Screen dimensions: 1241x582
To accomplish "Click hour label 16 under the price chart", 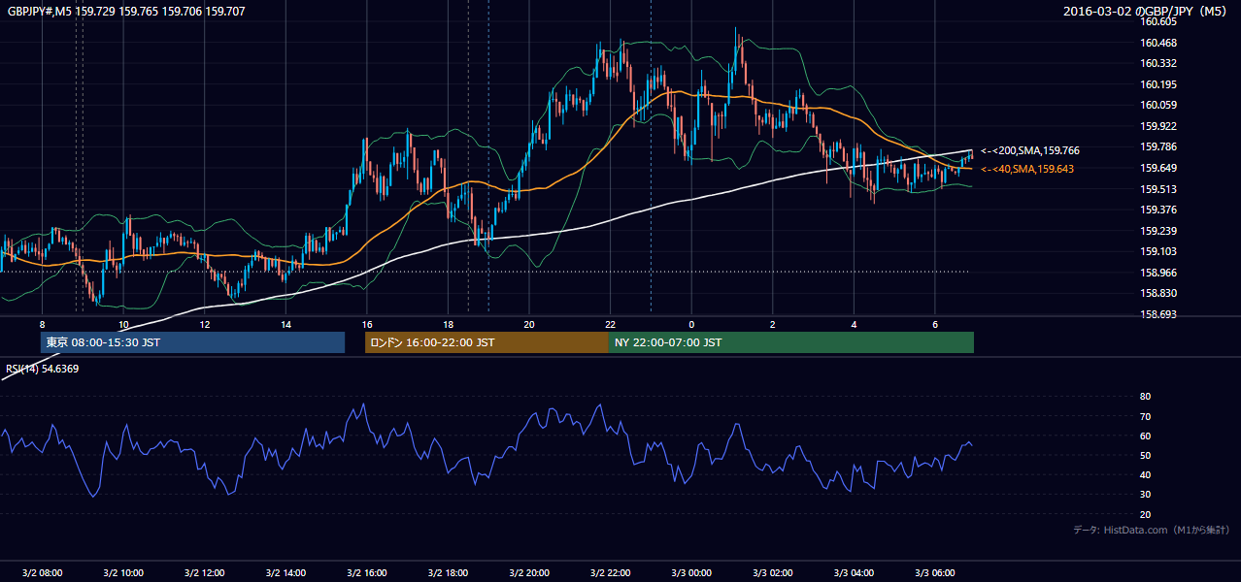I will [367, 324].
